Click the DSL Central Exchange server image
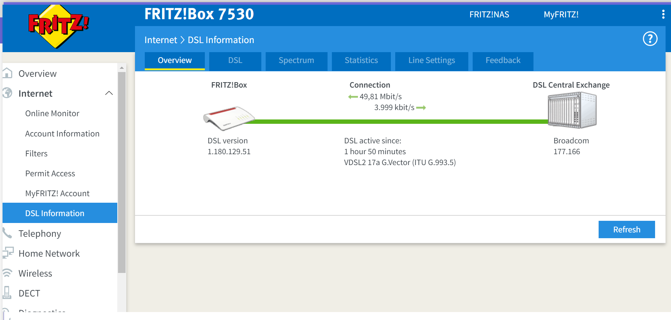 572,110
